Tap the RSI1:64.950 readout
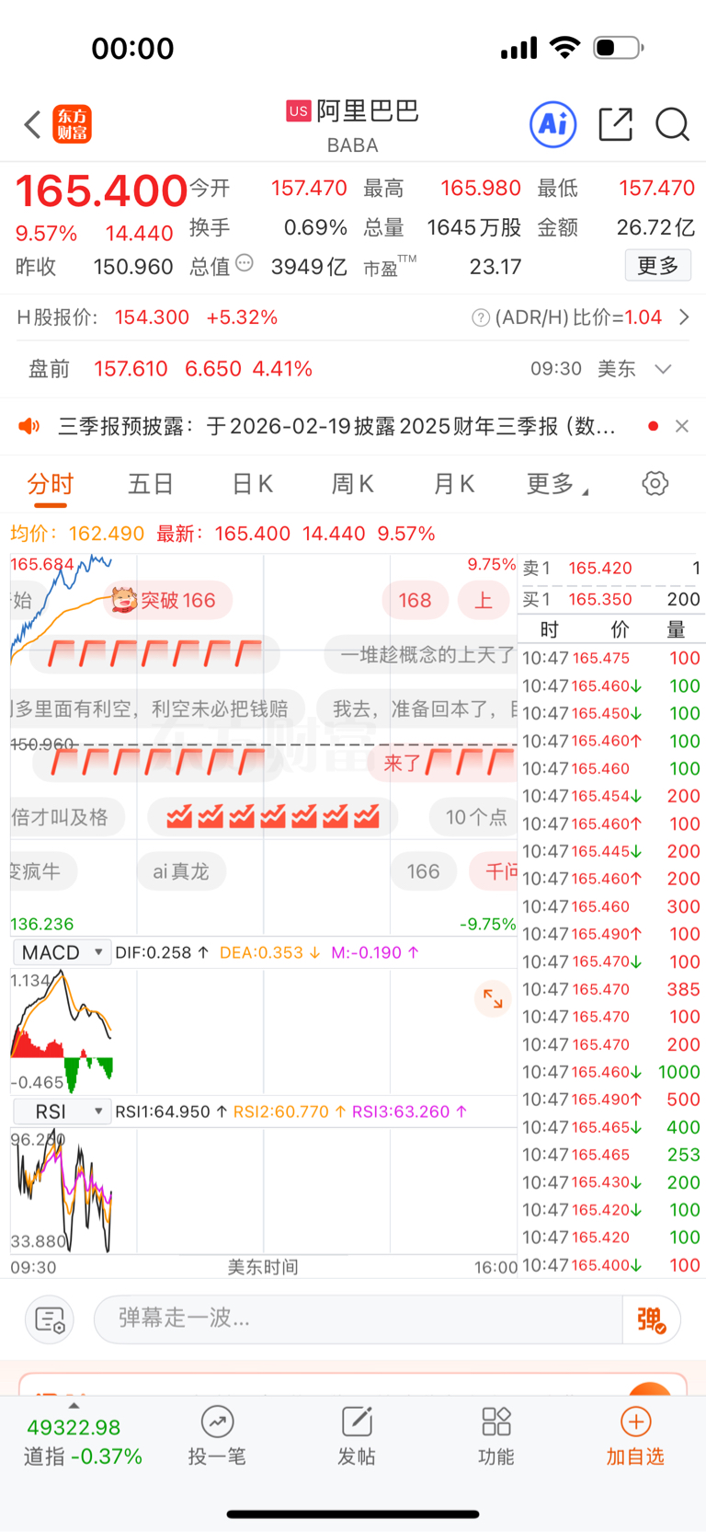This screenshot has width=706, height=1532. [x=170, y=1112]
